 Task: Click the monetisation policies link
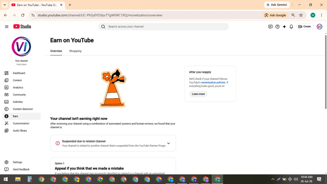point(213,82)
